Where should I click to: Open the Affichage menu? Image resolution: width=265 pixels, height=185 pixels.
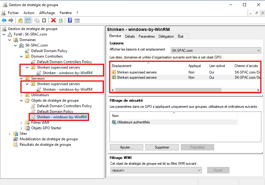(47, 13)
